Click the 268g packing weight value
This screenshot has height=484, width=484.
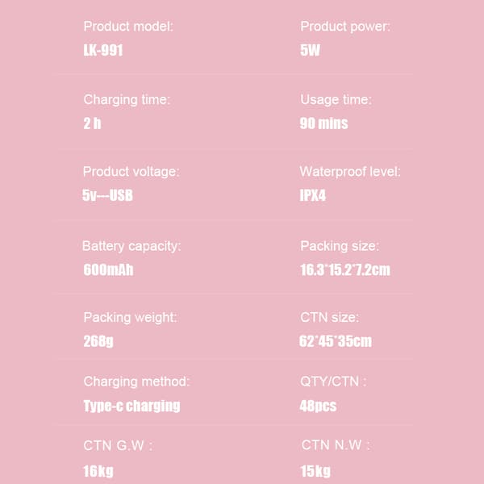tap(98, 342)
